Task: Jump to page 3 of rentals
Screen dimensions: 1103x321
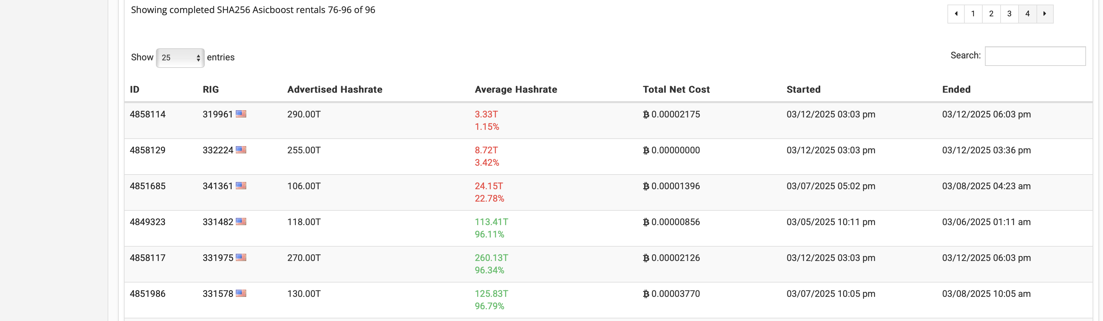Action: click(1009, 14)
